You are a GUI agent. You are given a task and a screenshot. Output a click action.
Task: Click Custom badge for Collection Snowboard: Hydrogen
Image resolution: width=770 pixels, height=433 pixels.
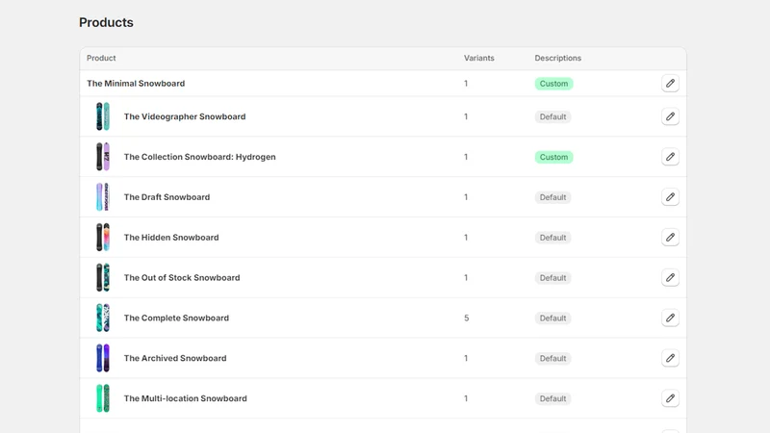(x=553, y=157)
